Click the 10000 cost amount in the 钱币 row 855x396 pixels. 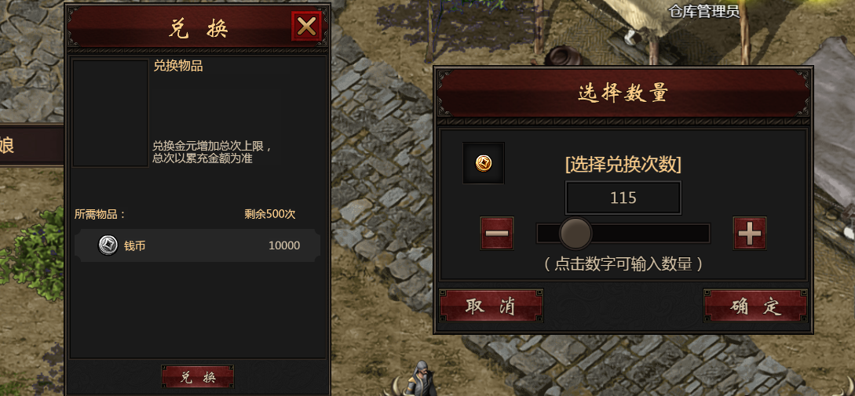tap(284, 245)
